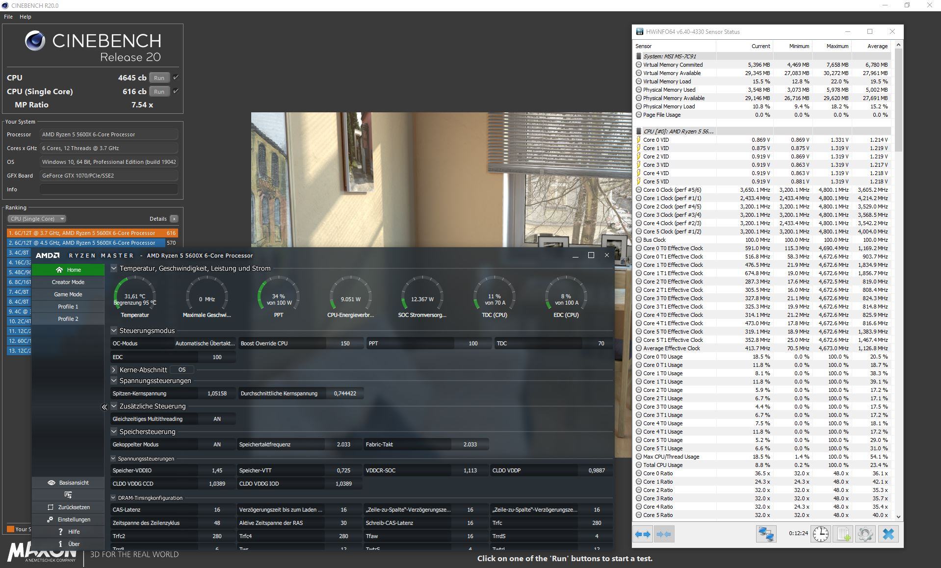Click the reset icon beside Zurücksetzen
This screenshot has width=941, height=568.
coord(51,507)
